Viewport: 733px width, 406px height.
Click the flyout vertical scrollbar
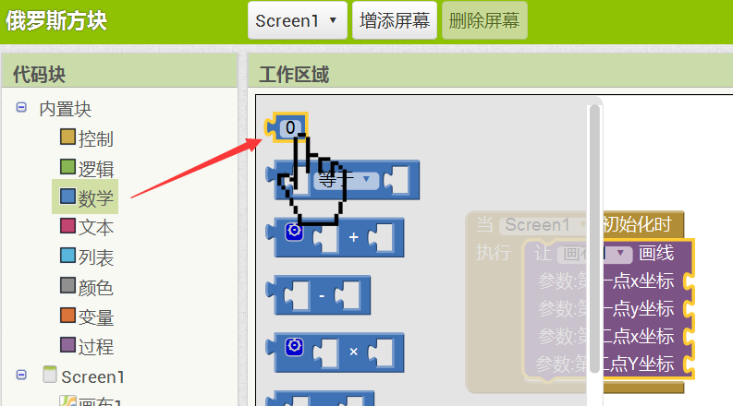coord(594,238)
